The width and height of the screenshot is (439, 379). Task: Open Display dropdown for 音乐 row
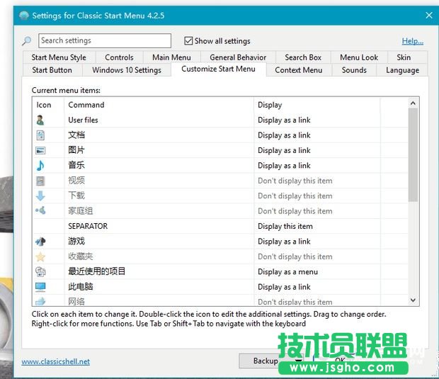(x=317, y=166)
